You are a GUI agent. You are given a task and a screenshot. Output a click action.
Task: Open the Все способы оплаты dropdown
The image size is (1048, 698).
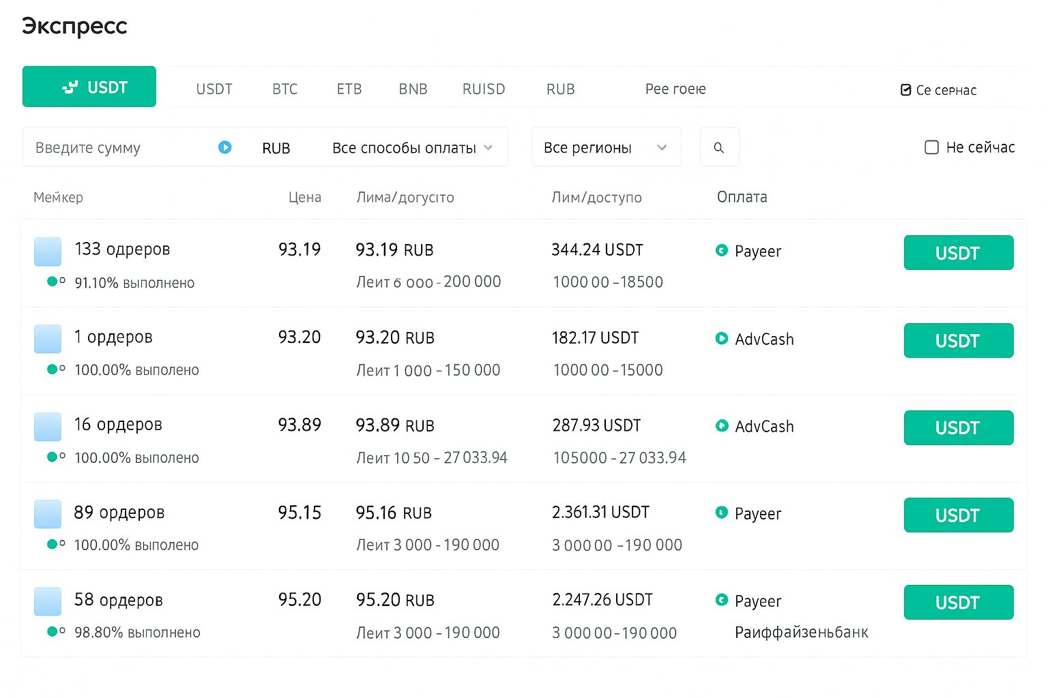click(x=412, y=148)
